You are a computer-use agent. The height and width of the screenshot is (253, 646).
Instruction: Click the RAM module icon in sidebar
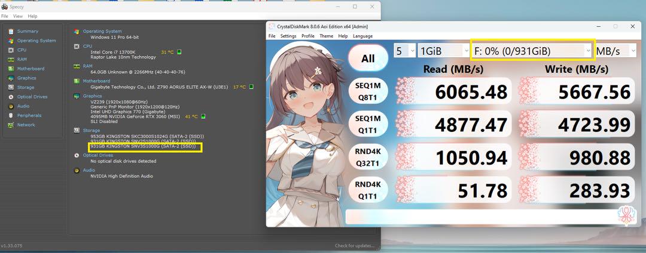tap(11, 60)
